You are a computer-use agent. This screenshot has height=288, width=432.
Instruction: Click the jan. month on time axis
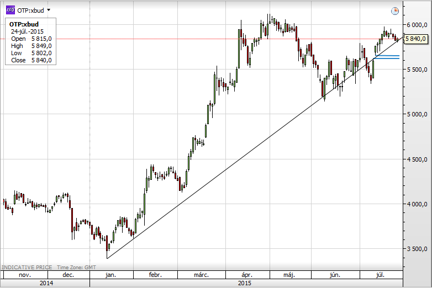[x=110, y=275]
